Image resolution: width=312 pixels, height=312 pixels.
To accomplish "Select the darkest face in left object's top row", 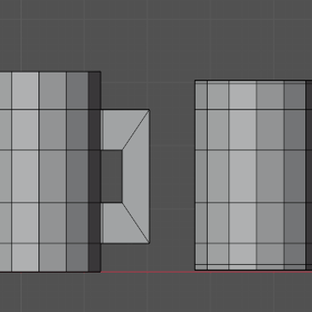I will click(x=94, y=91).
